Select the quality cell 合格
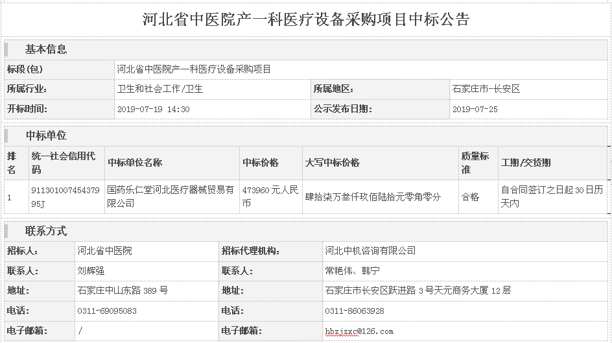The height and width of the screenshot is (343, 612). click(470, 197)
